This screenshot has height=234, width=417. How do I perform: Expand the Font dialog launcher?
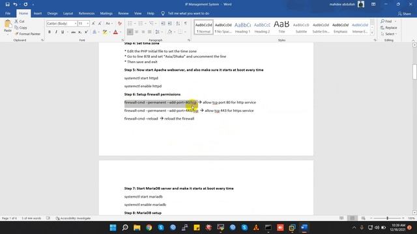[122, 40]
